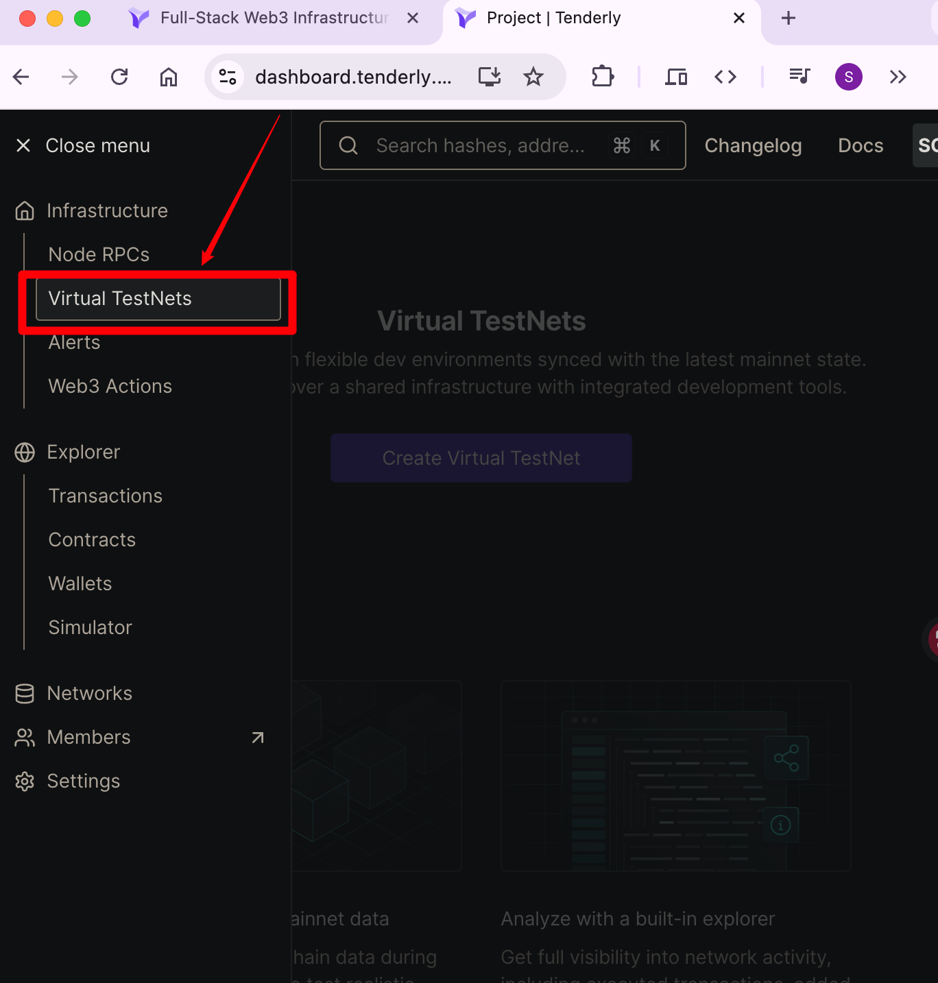Open the purple S profile avatar
Image resolution: width=938 pixels, height=983 pixels.
(849, 77)
